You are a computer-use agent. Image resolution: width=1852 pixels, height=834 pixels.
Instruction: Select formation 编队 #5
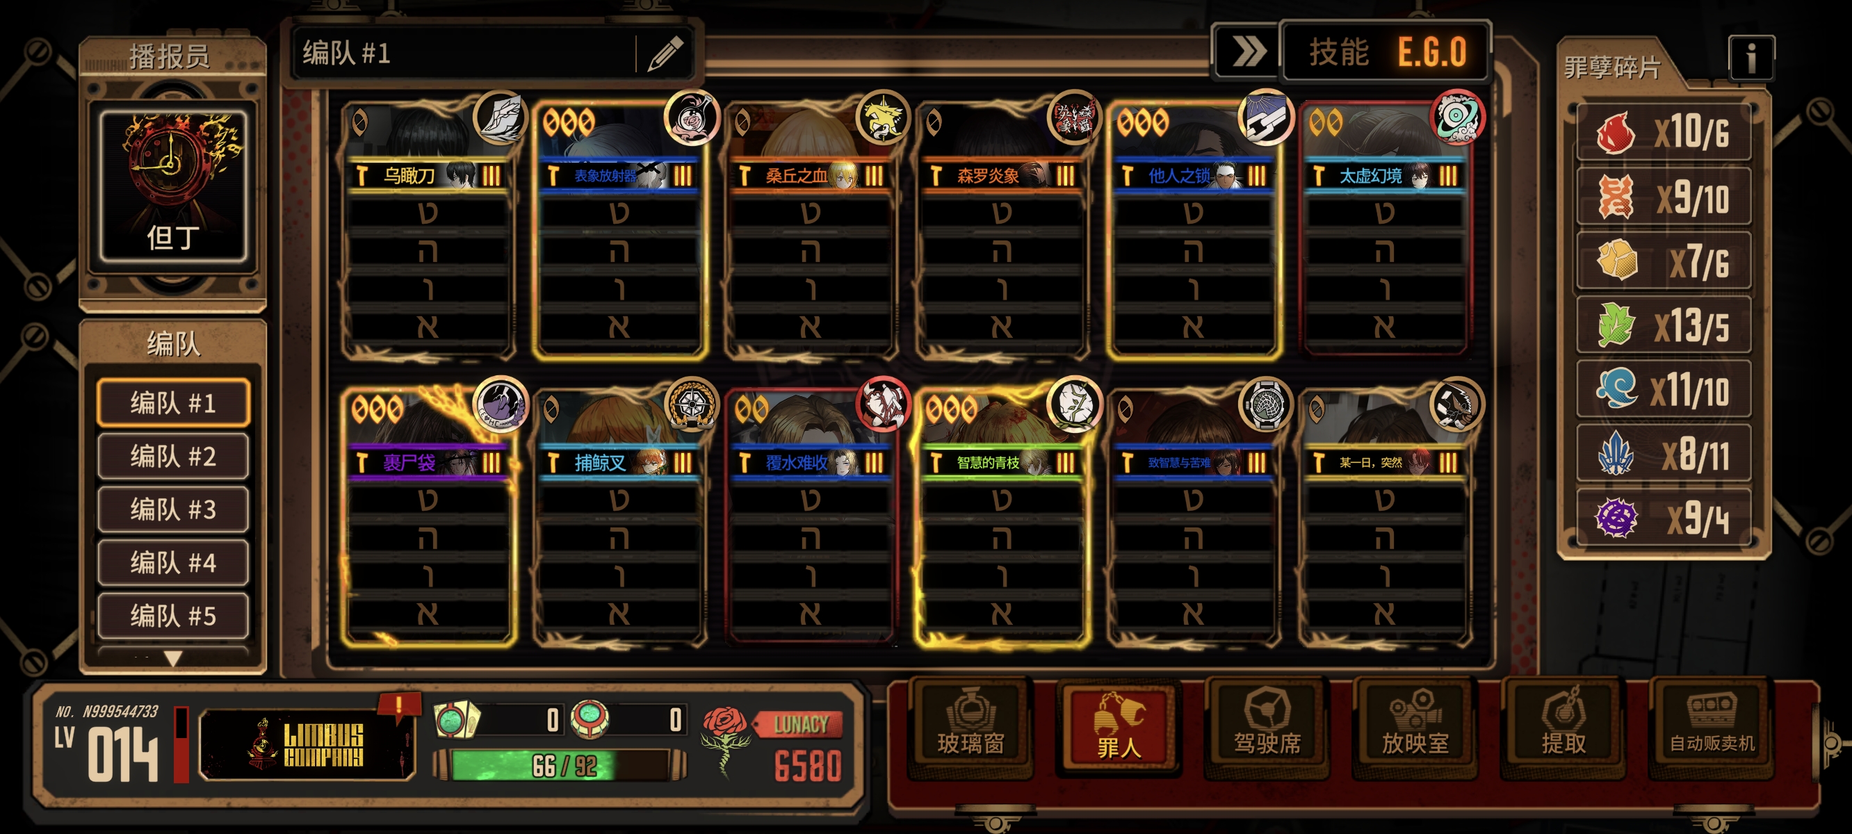173,616
